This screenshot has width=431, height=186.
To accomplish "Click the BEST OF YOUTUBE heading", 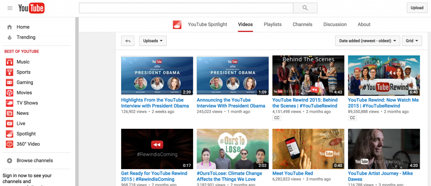I will click(x=22, y=51).
